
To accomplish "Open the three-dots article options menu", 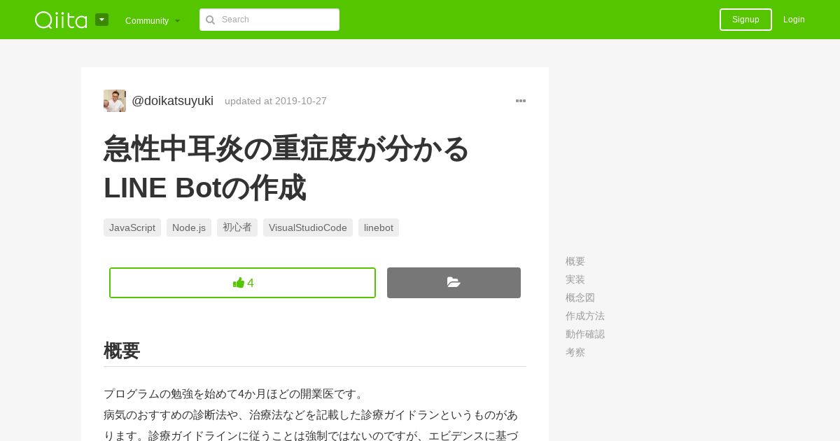I will tap(521, 101).
